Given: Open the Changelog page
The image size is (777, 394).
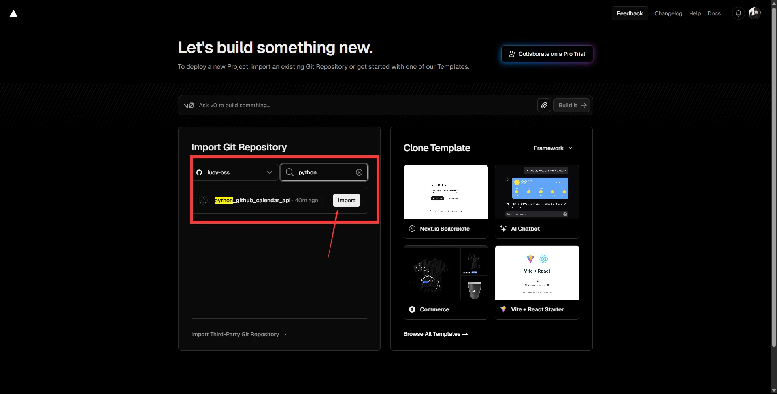Looking at the screenshot, I should point(668,13).
